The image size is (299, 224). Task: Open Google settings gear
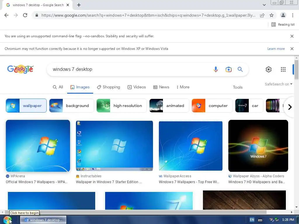[269, 69]
